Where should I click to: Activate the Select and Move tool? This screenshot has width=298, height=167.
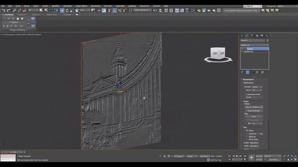62,11
